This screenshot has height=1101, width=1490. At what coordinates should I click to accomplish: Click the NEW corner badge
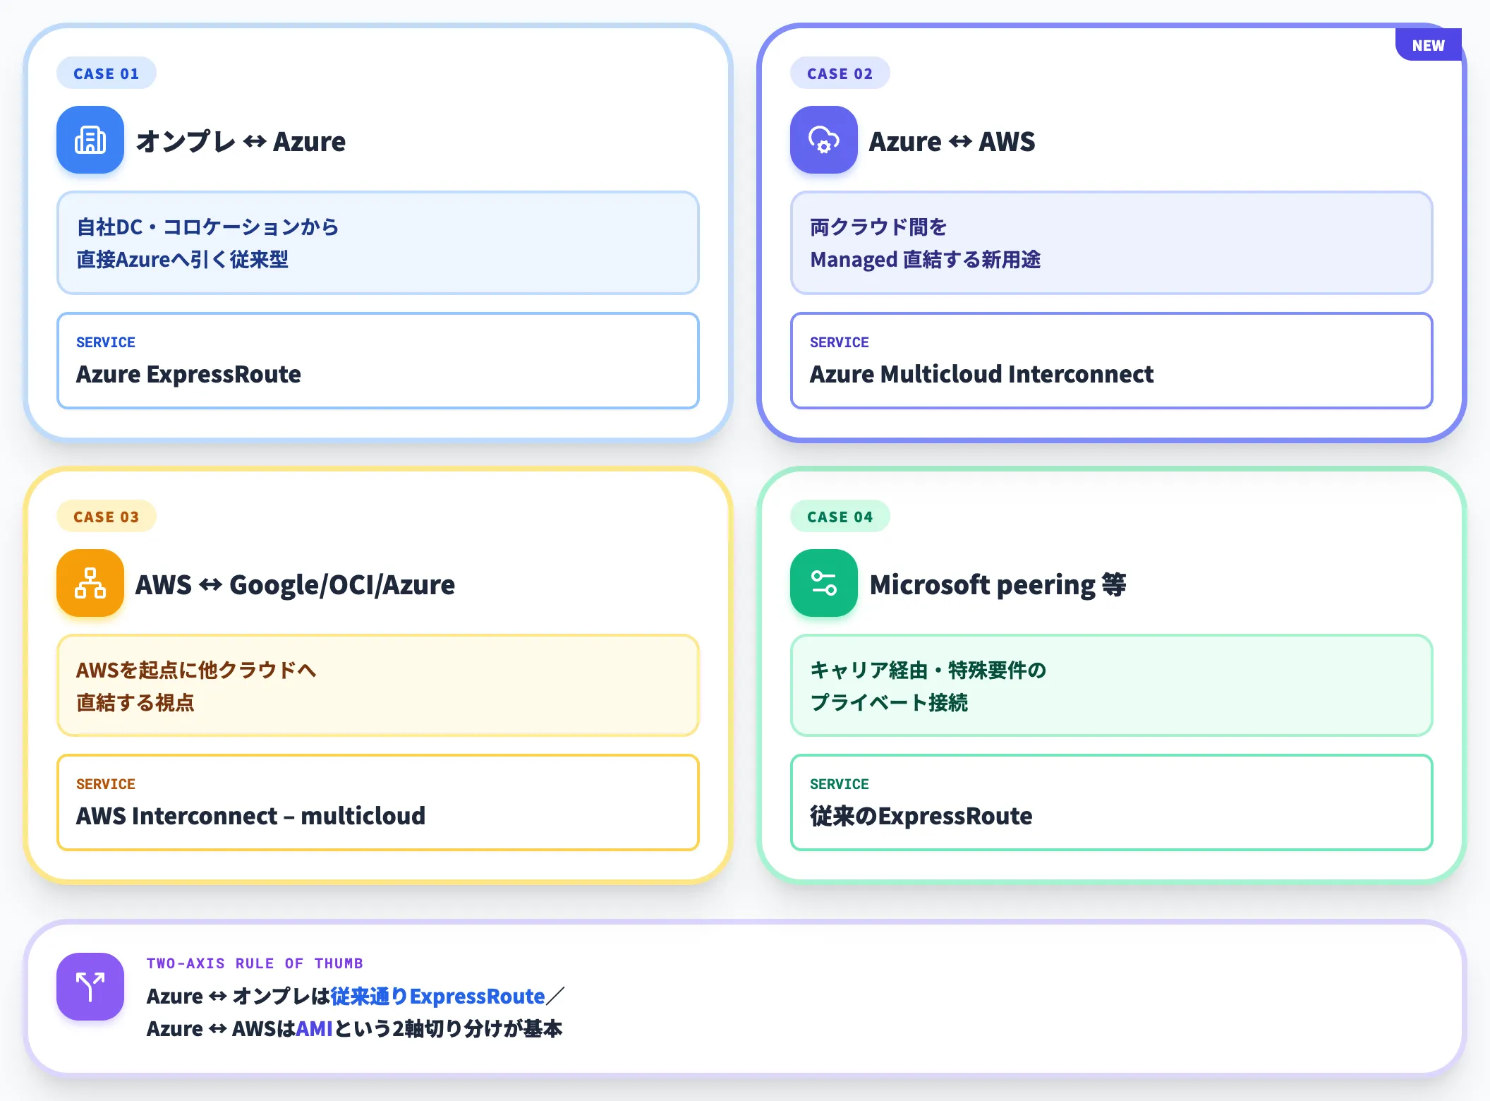1429,45
